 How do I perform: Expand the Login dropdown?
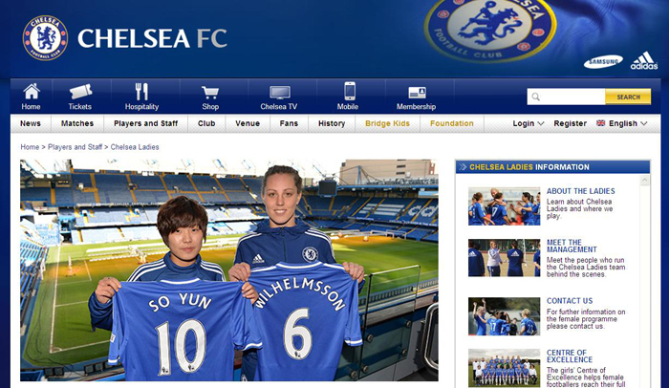[529, 123]
